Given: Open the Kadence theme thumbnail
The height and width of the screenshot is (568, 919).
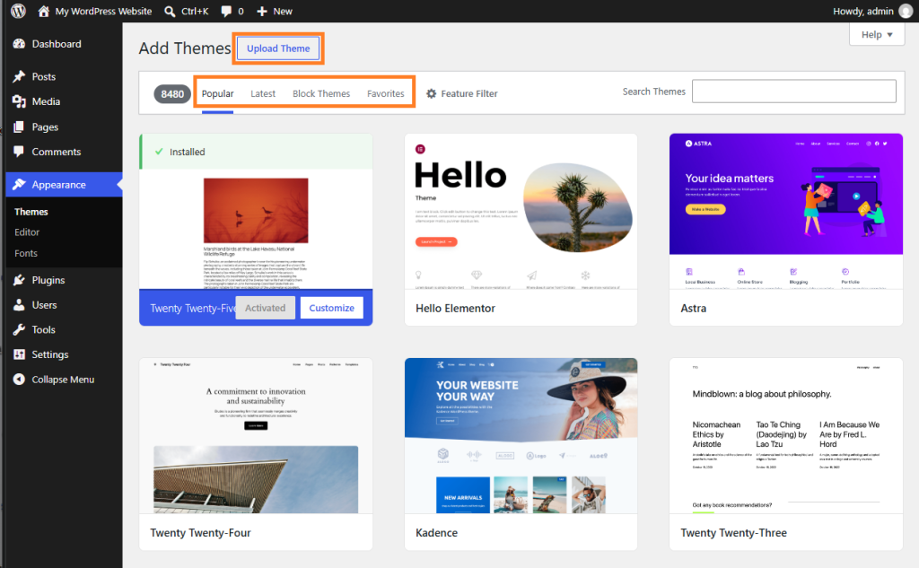Looking at the screenshot, I should click(x=521, y=436).
